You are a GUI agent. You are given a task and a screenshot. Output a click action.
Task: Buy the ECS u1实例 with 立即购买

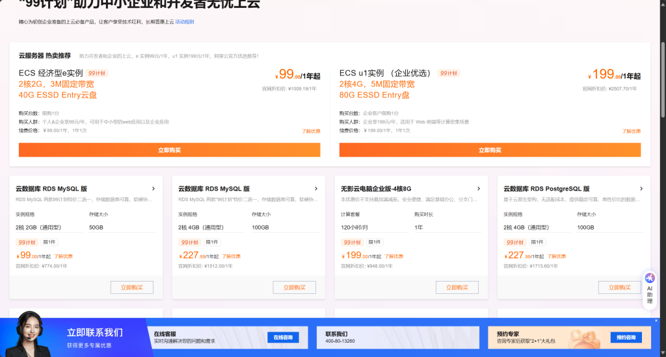[490, 150]
